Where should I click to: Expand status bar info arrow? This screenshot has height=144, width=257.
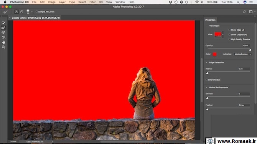pyautogui.click(x=52, y=142)
